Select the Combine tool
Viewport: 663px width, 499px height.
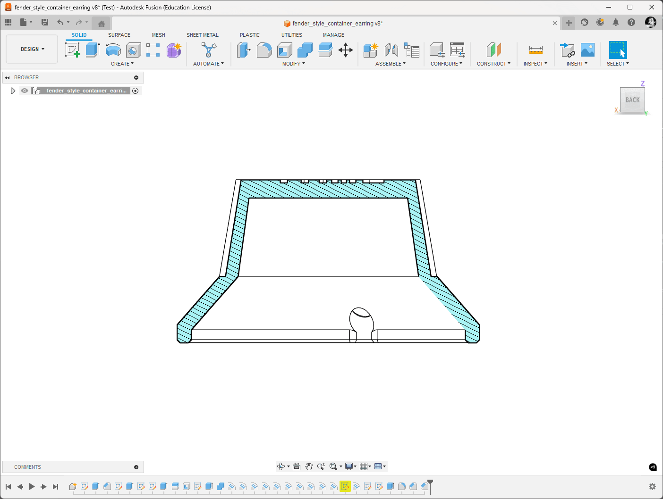(x=305, y=50)
